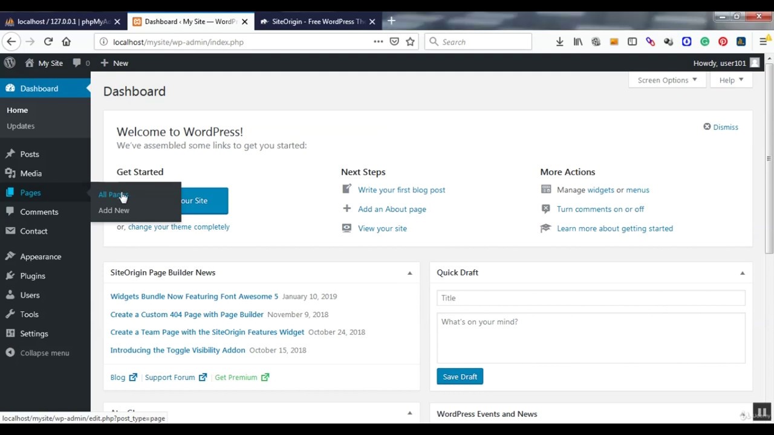This screenshot has width=774, height=435.
Task: Click change your theme completely link
Action: point(178,227)
